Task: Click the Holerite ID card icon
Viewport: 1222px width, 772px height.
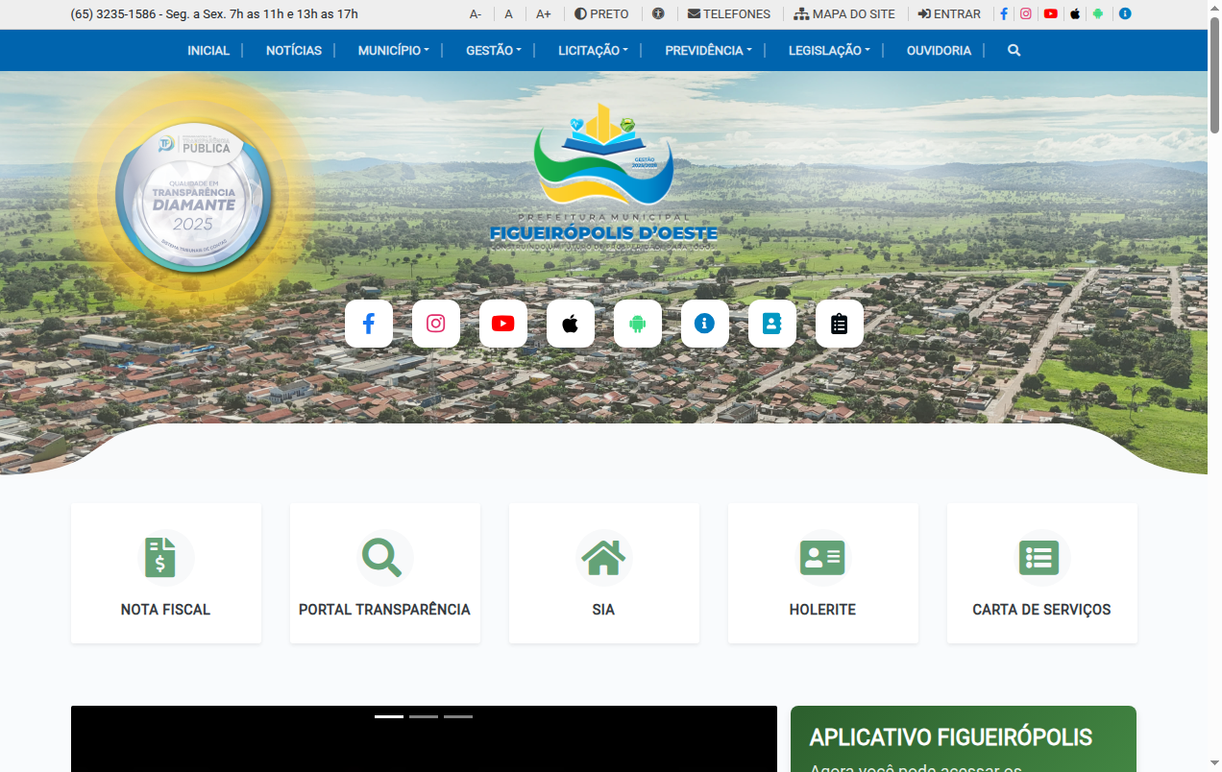Action: pyautogui.click(x=822, y=557)
